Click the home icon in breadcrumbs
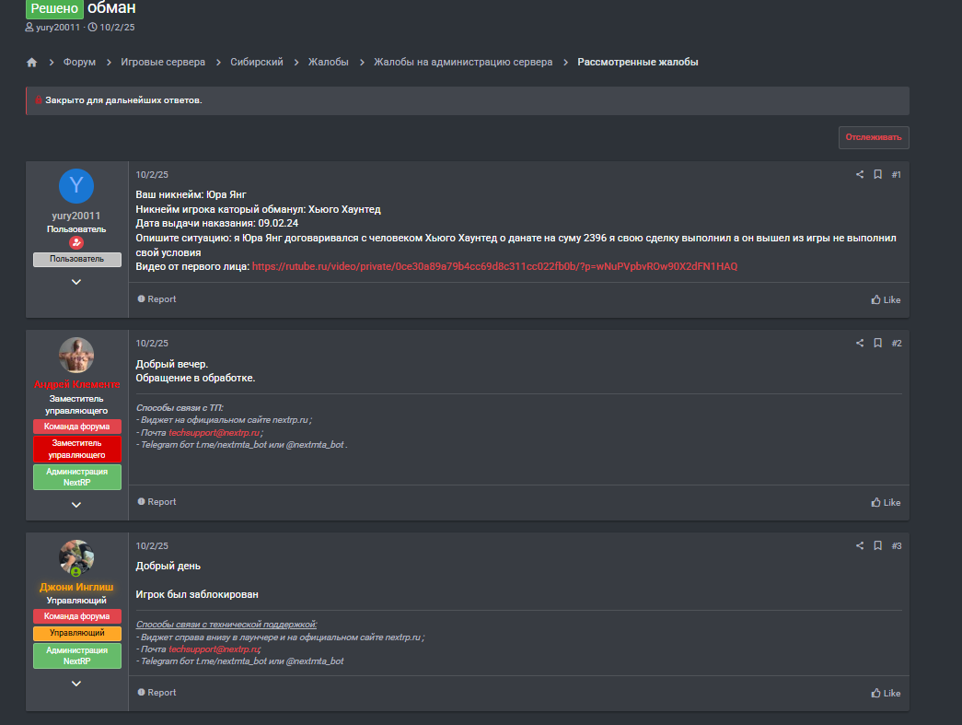The image size is (962, 725). coord(32,63)
